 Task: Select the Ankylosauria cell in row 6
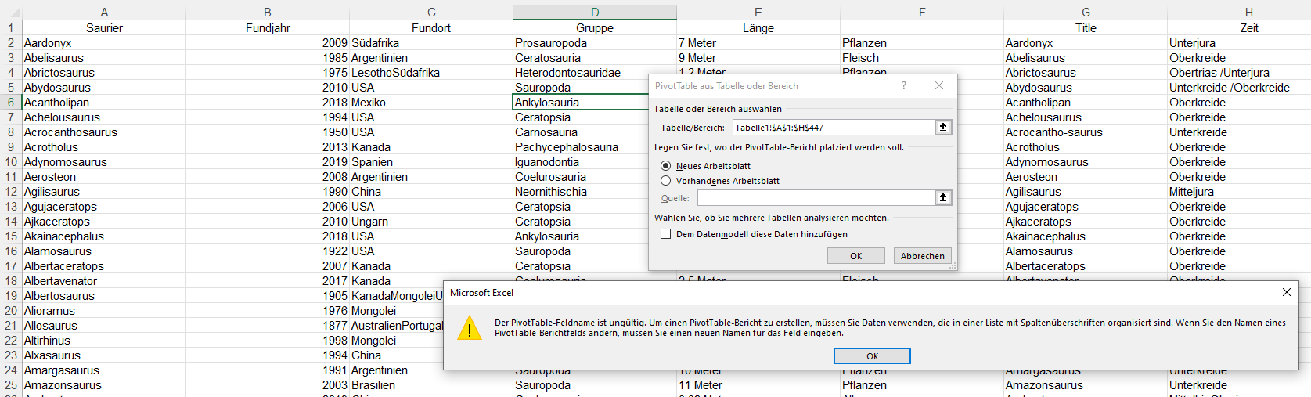tap(579, 103)
